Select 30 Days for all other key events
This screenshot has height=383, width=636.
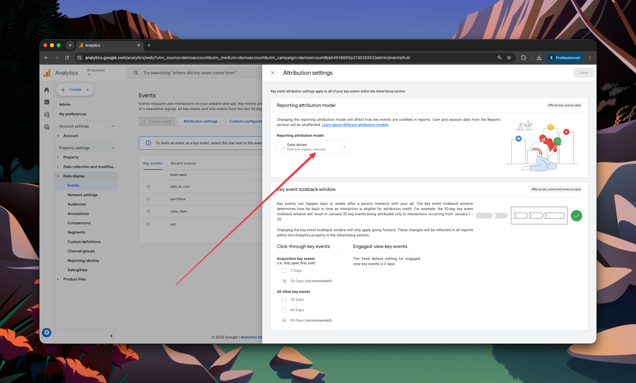(x=284, y=300)
